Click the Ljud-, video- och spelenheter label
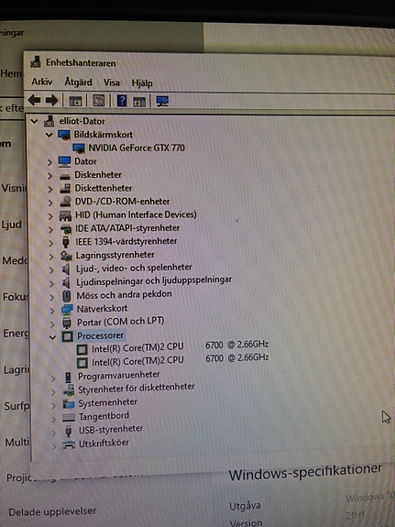 click(x=134, y=268)
